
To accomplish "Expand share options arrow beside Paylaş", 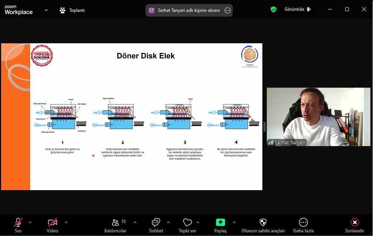I will pos(234,222).
